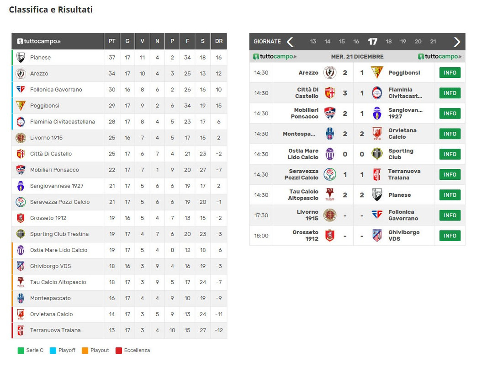Open Sangiovannese 1927 team link in standings
The width and height of the screenshot is (487, 366).
pos(57,186)
